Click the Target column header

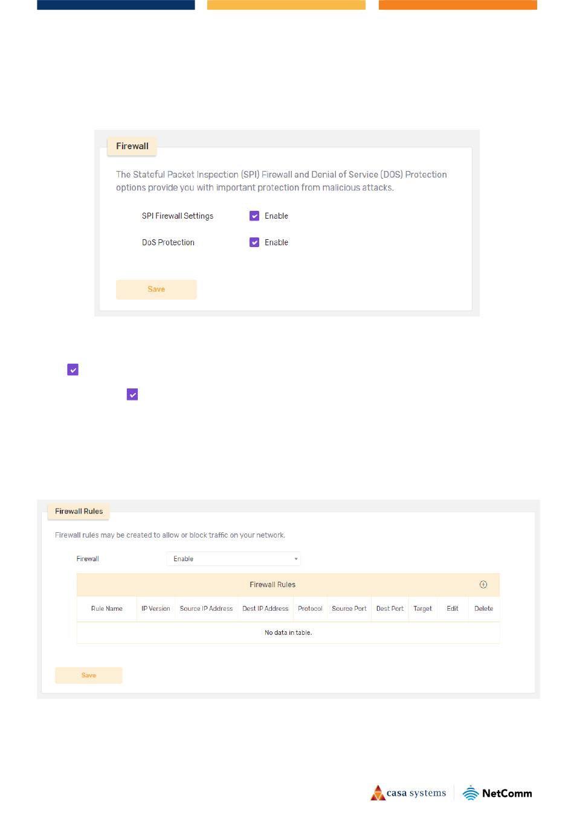coord(422,608)
